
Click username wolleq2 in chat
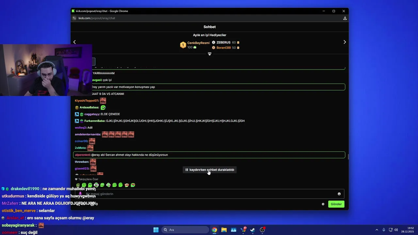click(x=80, y=128)
